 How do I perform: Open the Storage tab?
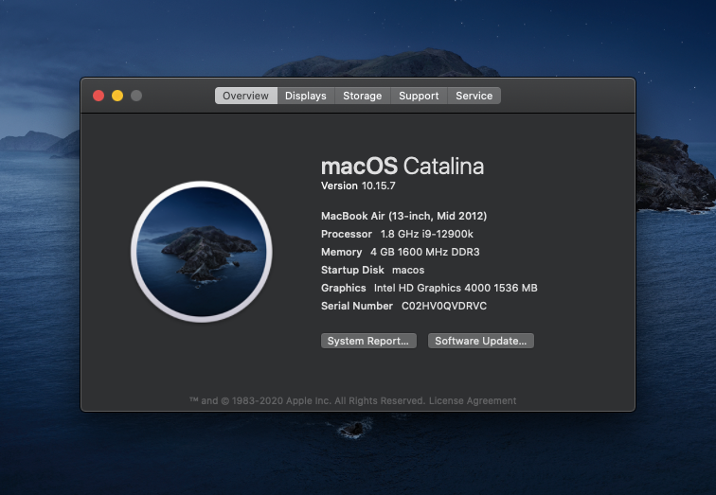[x=362, y=96]
